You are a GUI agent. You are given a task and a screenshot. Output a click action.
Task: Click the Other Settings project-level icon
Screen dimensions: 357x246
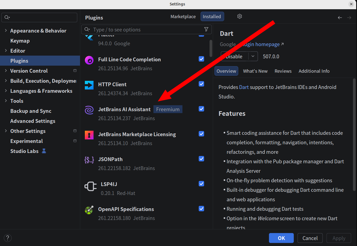pyautogui.click(x=75, y=131)
